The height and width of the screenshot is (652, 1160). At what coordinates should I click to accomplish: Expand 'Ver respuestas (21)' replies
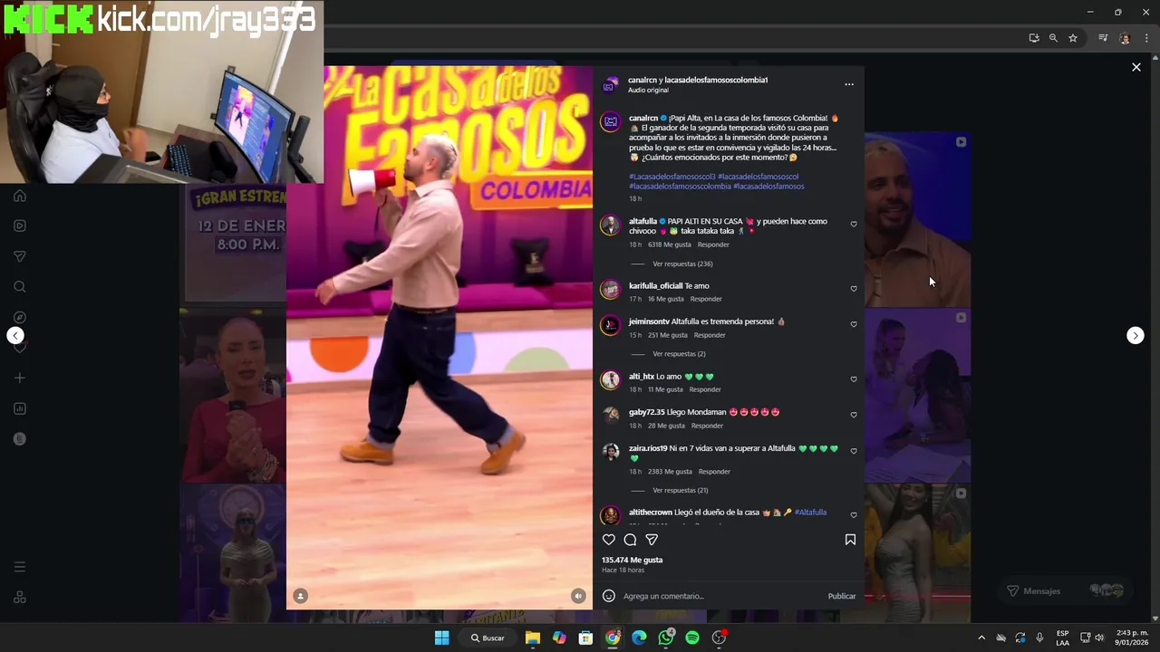point(681,490)
